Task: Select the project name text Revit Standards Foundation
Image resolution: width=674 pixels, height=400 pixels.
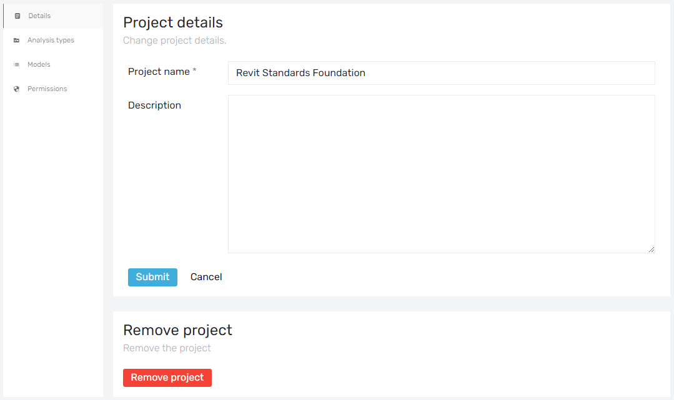Action: click(x=300, y=73)
